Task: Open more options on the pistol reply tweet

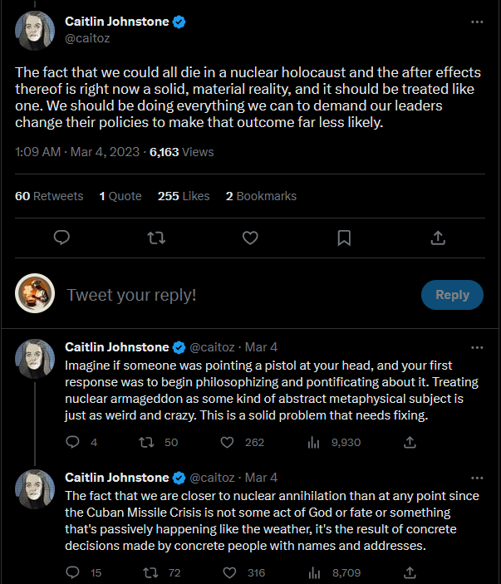Action: tap(477, 347)
